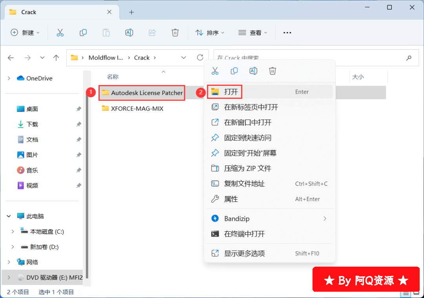The height and width of the screenshot is (298, 424).
Task: Copy using the context menu copy icon
Action: [234, 71]
